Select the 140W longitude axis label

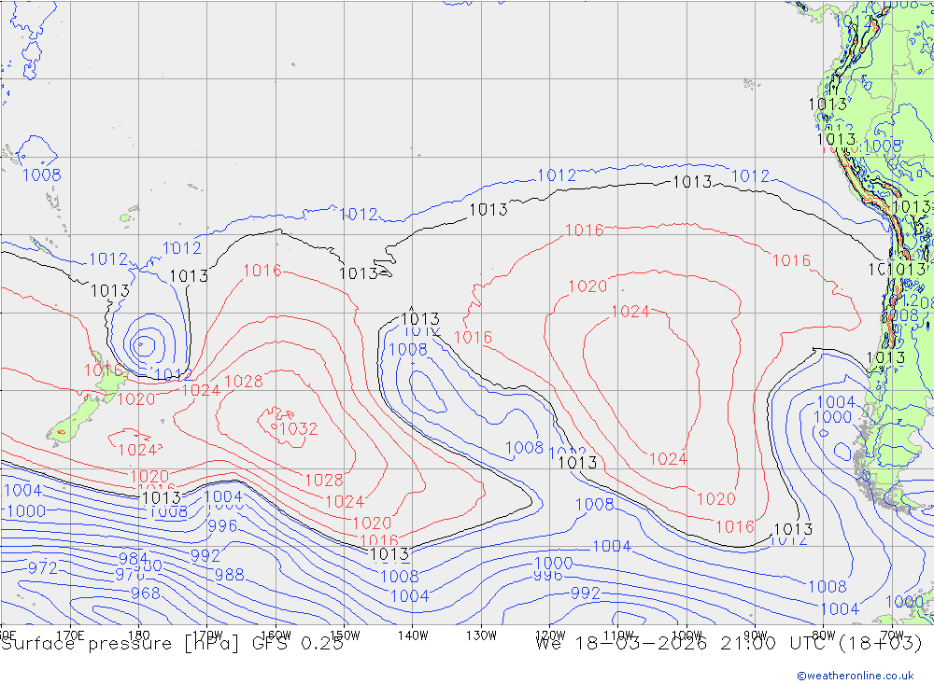tap(413, 635)
